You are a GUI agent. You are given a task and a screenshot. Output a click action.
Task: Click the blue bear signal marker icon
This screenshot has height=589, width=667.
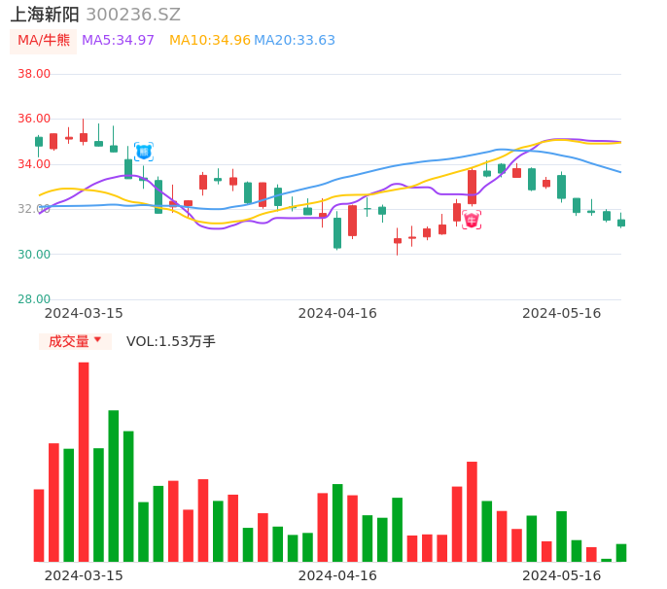pyautogui.click(x=143, y=152)
